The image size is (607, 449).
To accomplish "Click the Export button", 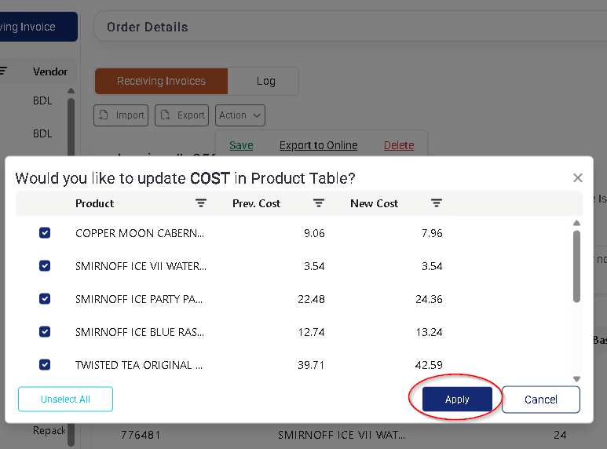I will [181, 115].
